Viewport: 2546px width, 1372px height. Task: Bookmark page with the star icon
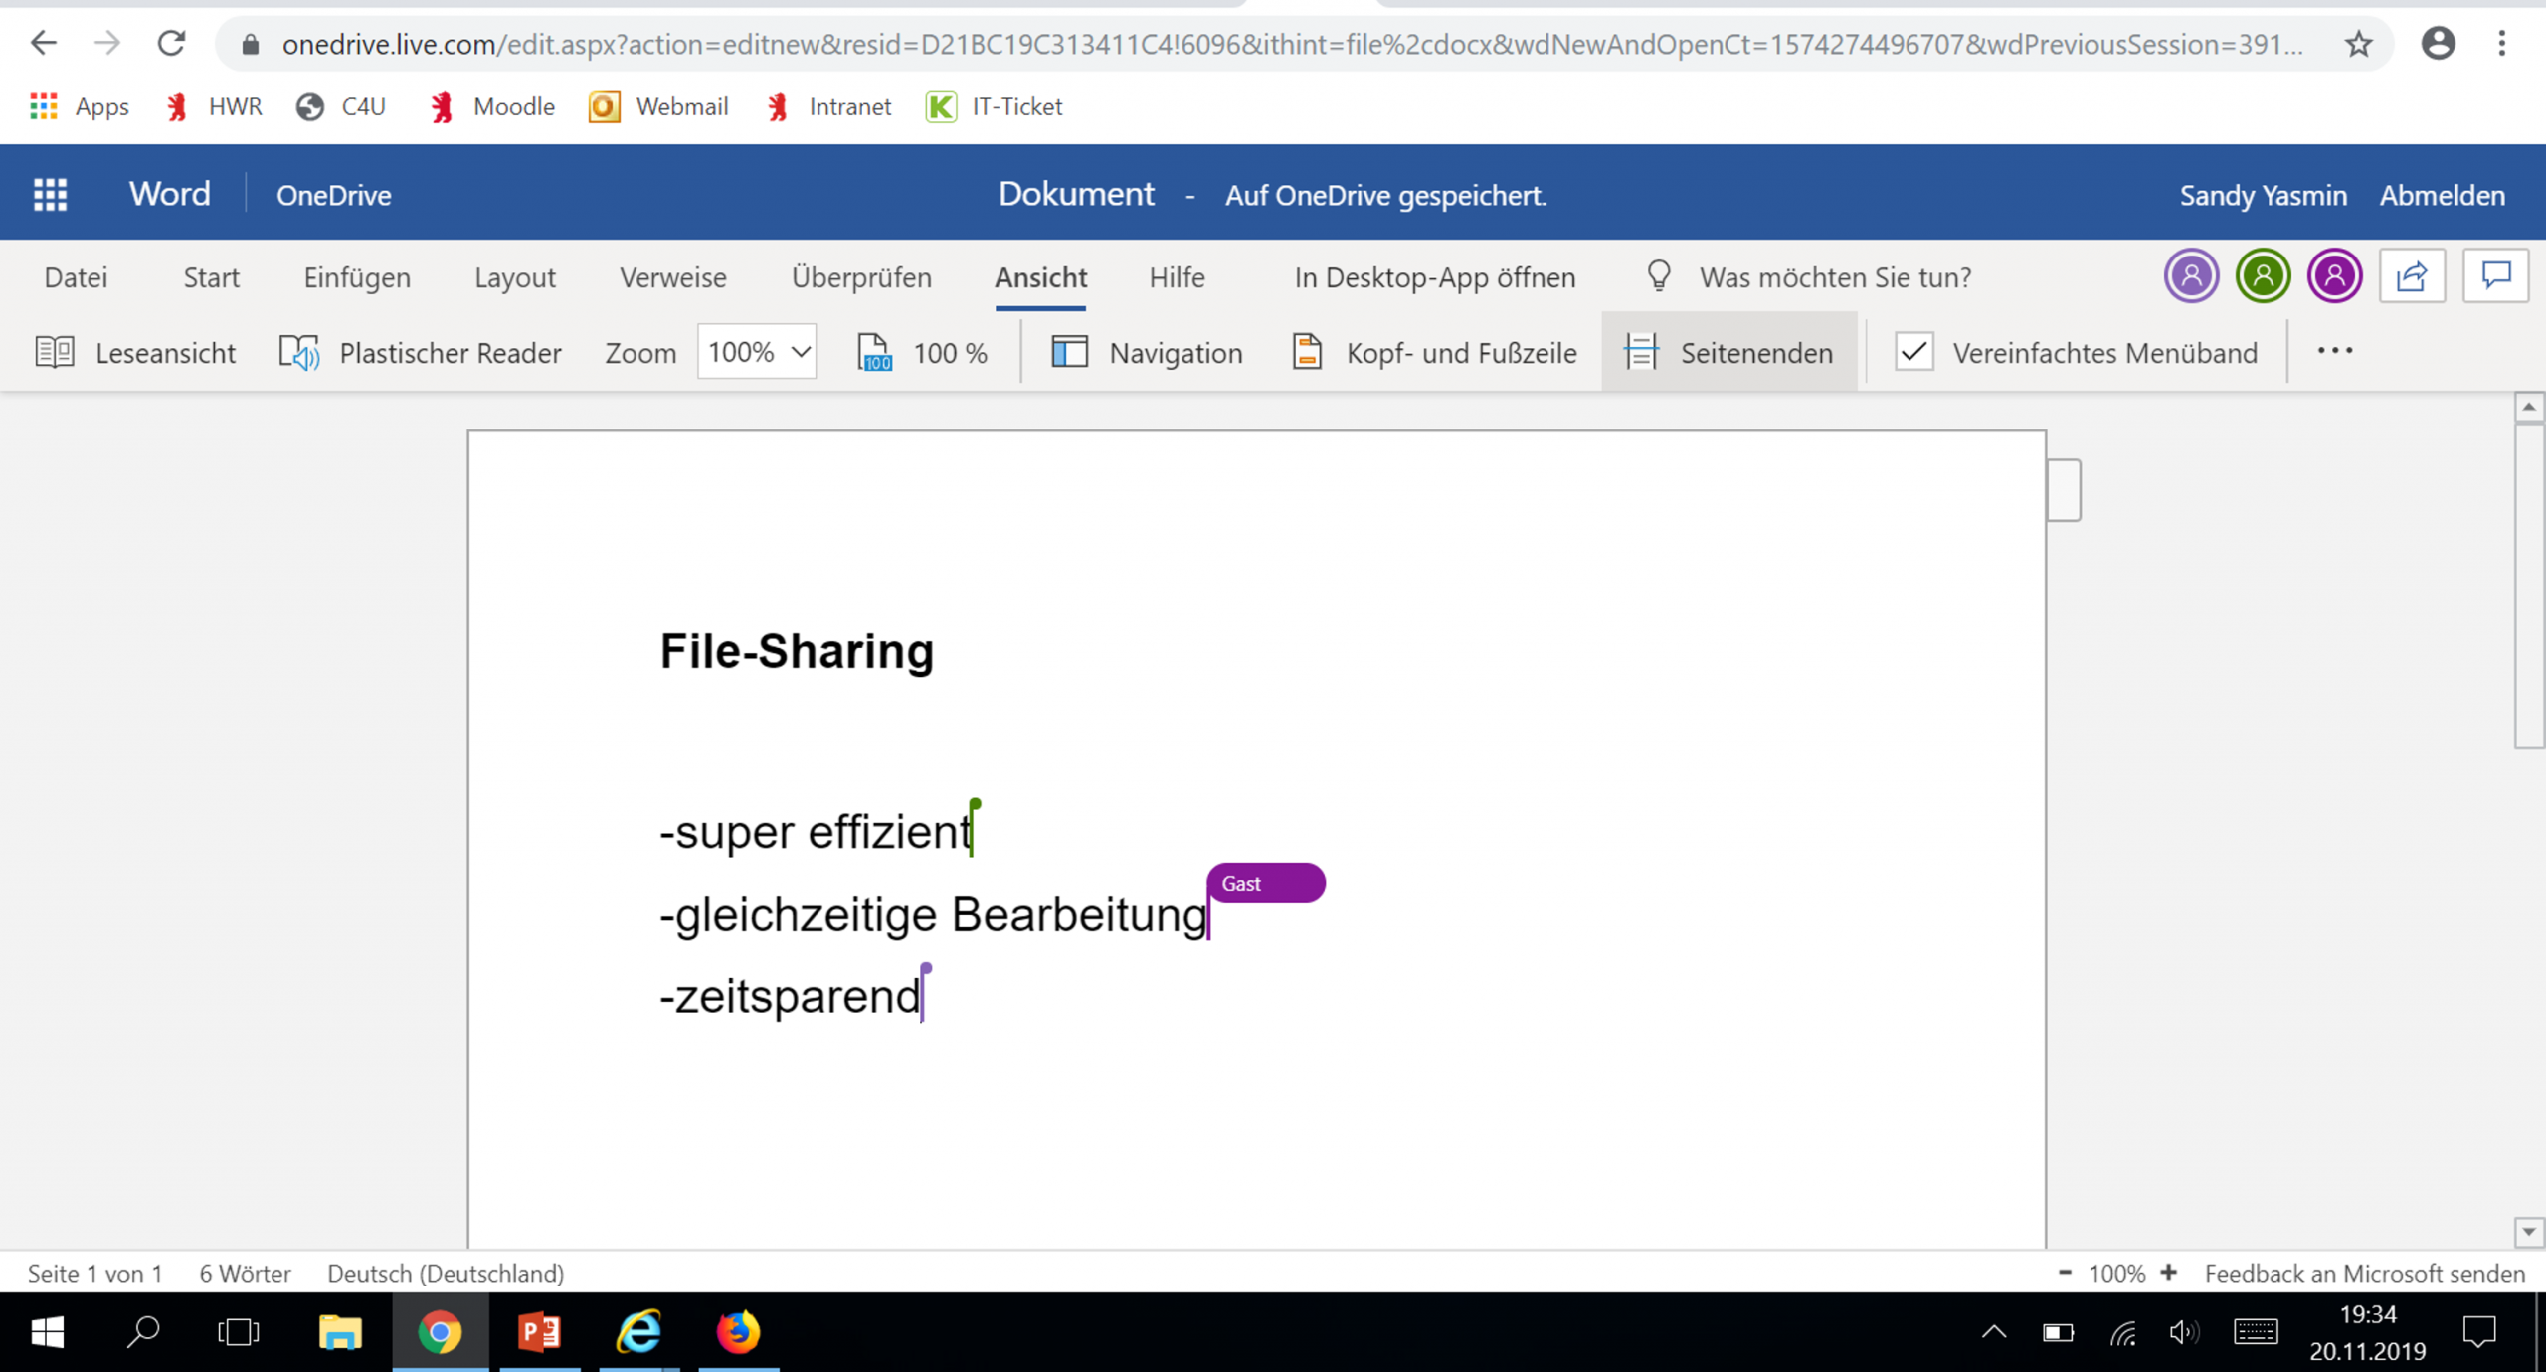pyautogui.click(x=2358, y=44)
